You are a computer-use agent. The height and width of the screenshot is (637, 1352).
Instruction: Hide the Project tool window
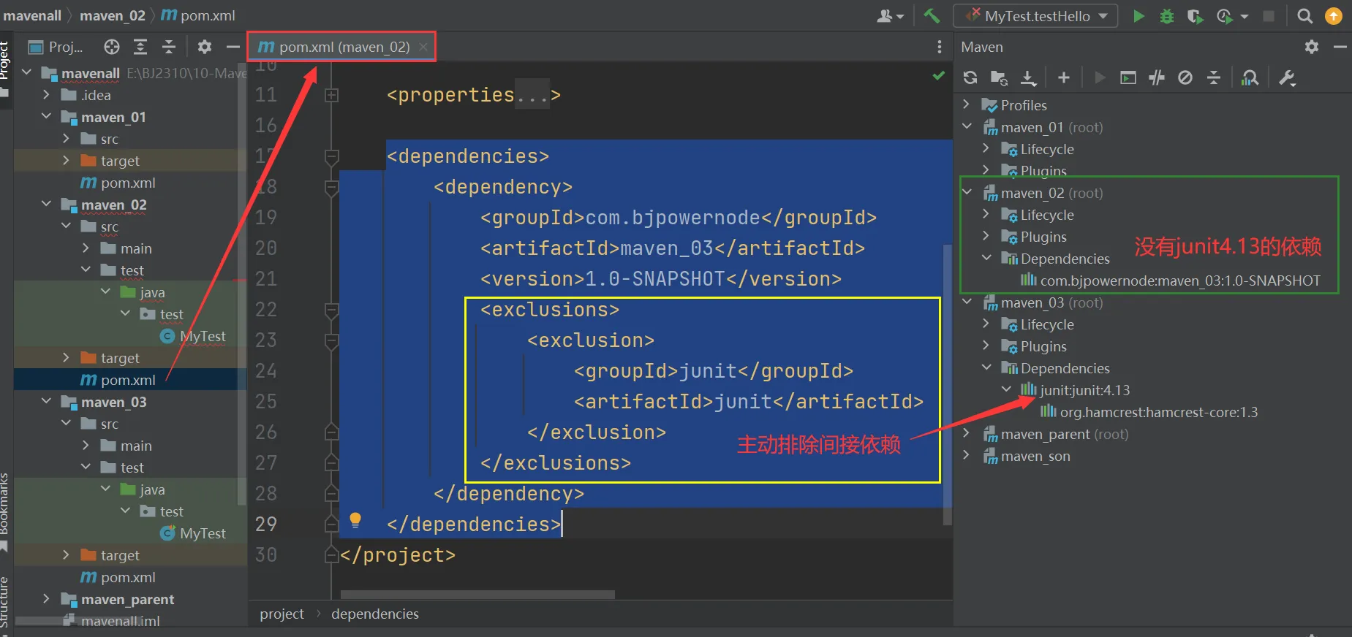tap(233, 47)
